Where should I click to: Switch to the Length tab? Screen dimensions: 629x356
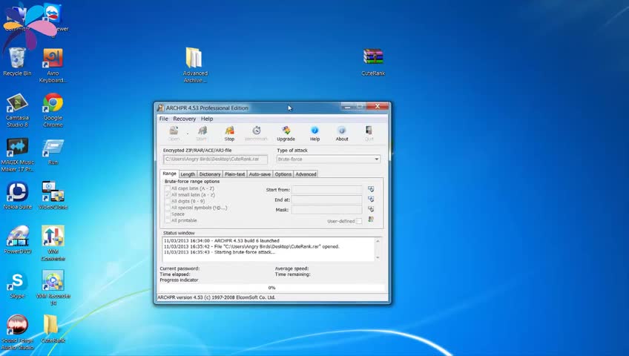[188, 174]
